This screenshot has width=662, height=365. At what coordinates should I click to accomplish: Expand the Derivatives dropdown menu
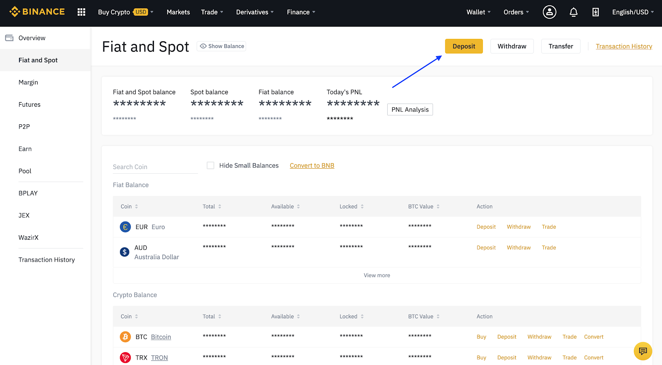(x=255, y=12)
